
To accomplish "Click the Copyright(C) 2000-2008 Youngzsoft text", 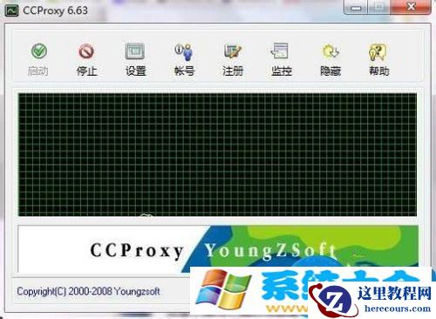I will [88, 291].
